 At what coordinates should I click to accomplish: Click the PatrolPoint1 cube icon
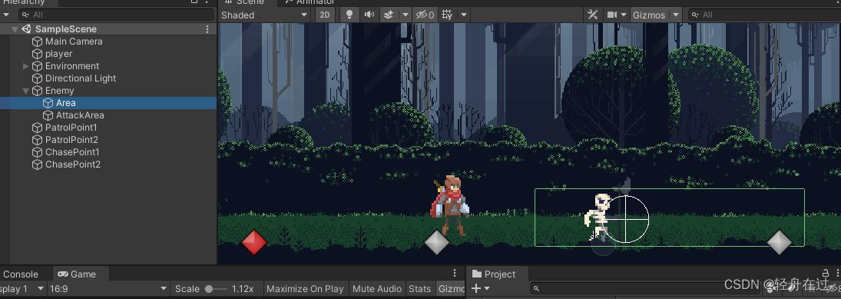[x=37, y=128]
